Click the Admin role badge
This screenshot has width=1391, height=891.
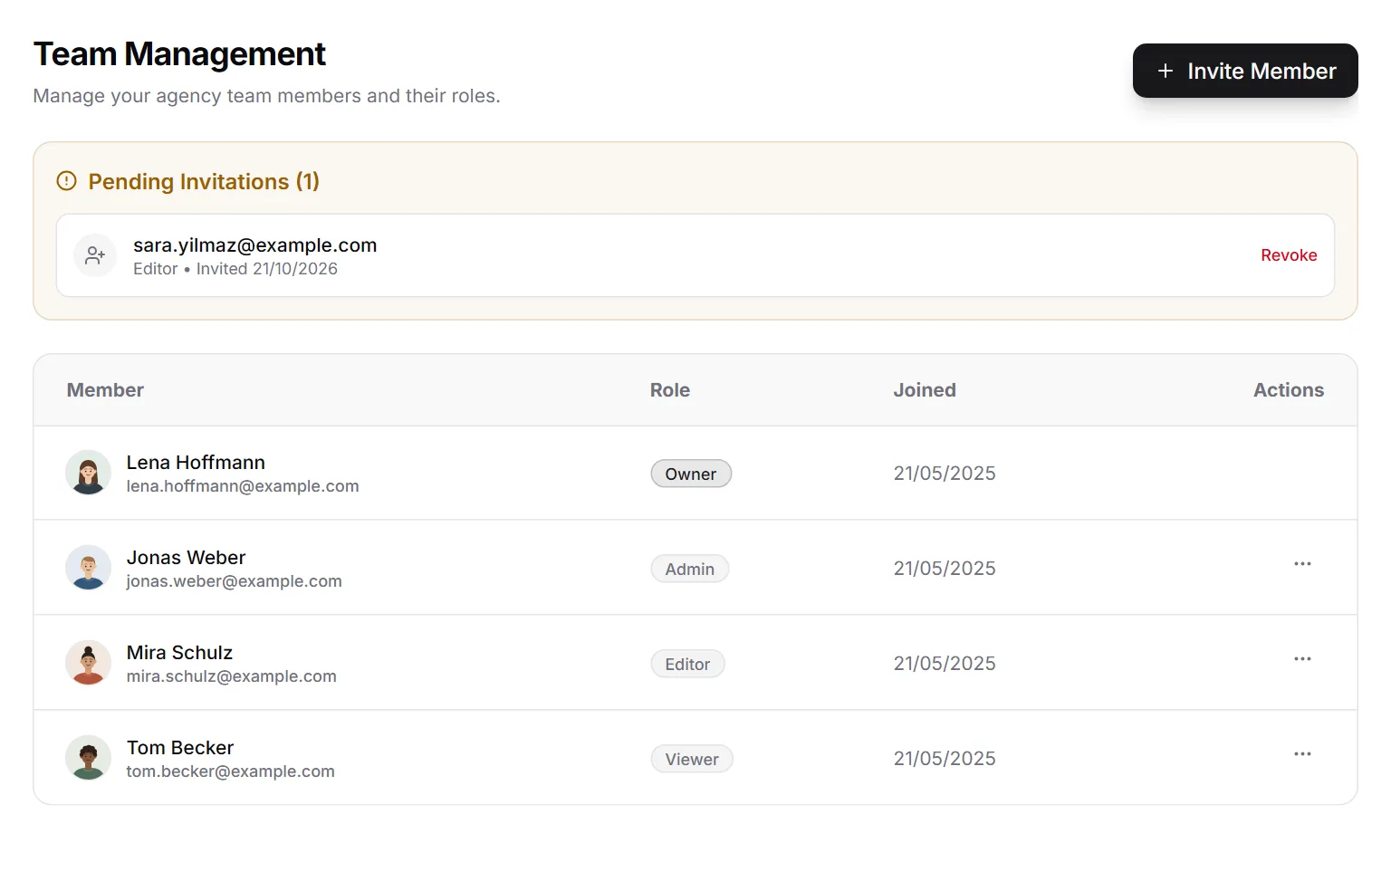click(x=689, y=569)
